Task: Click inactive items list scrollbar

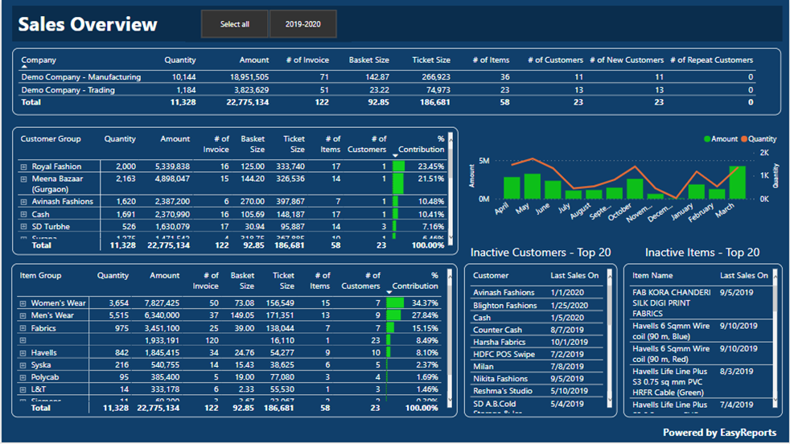Action: pyautogui.click(x=775, y=336)
